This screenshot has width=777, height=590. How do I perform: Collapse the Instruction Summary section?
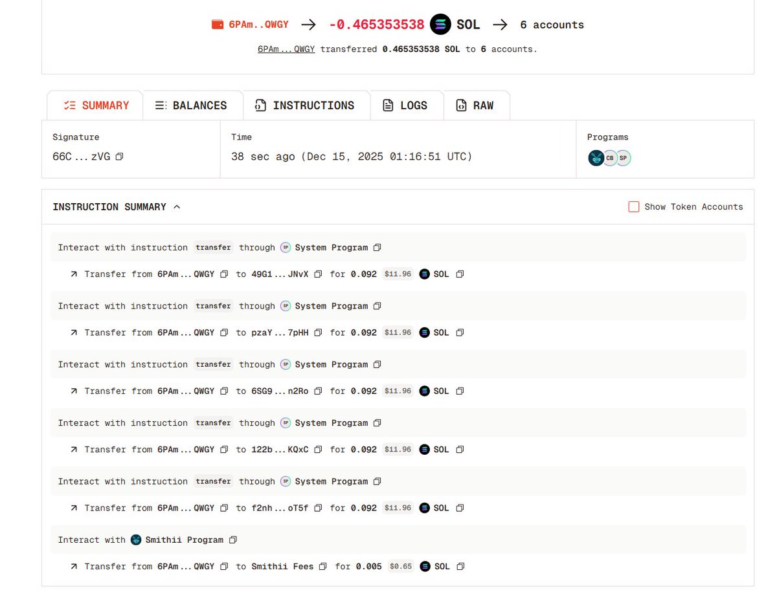point(177,207)
